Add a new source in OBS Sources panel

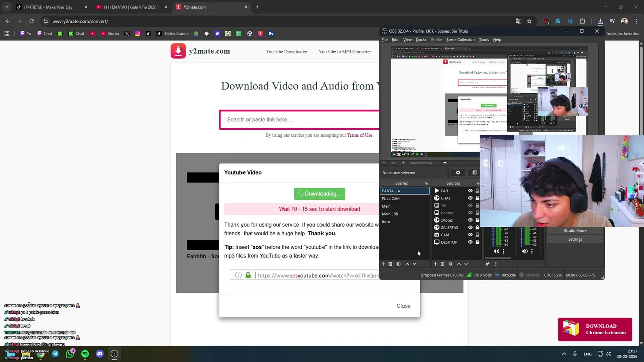(x=435, y=264)
